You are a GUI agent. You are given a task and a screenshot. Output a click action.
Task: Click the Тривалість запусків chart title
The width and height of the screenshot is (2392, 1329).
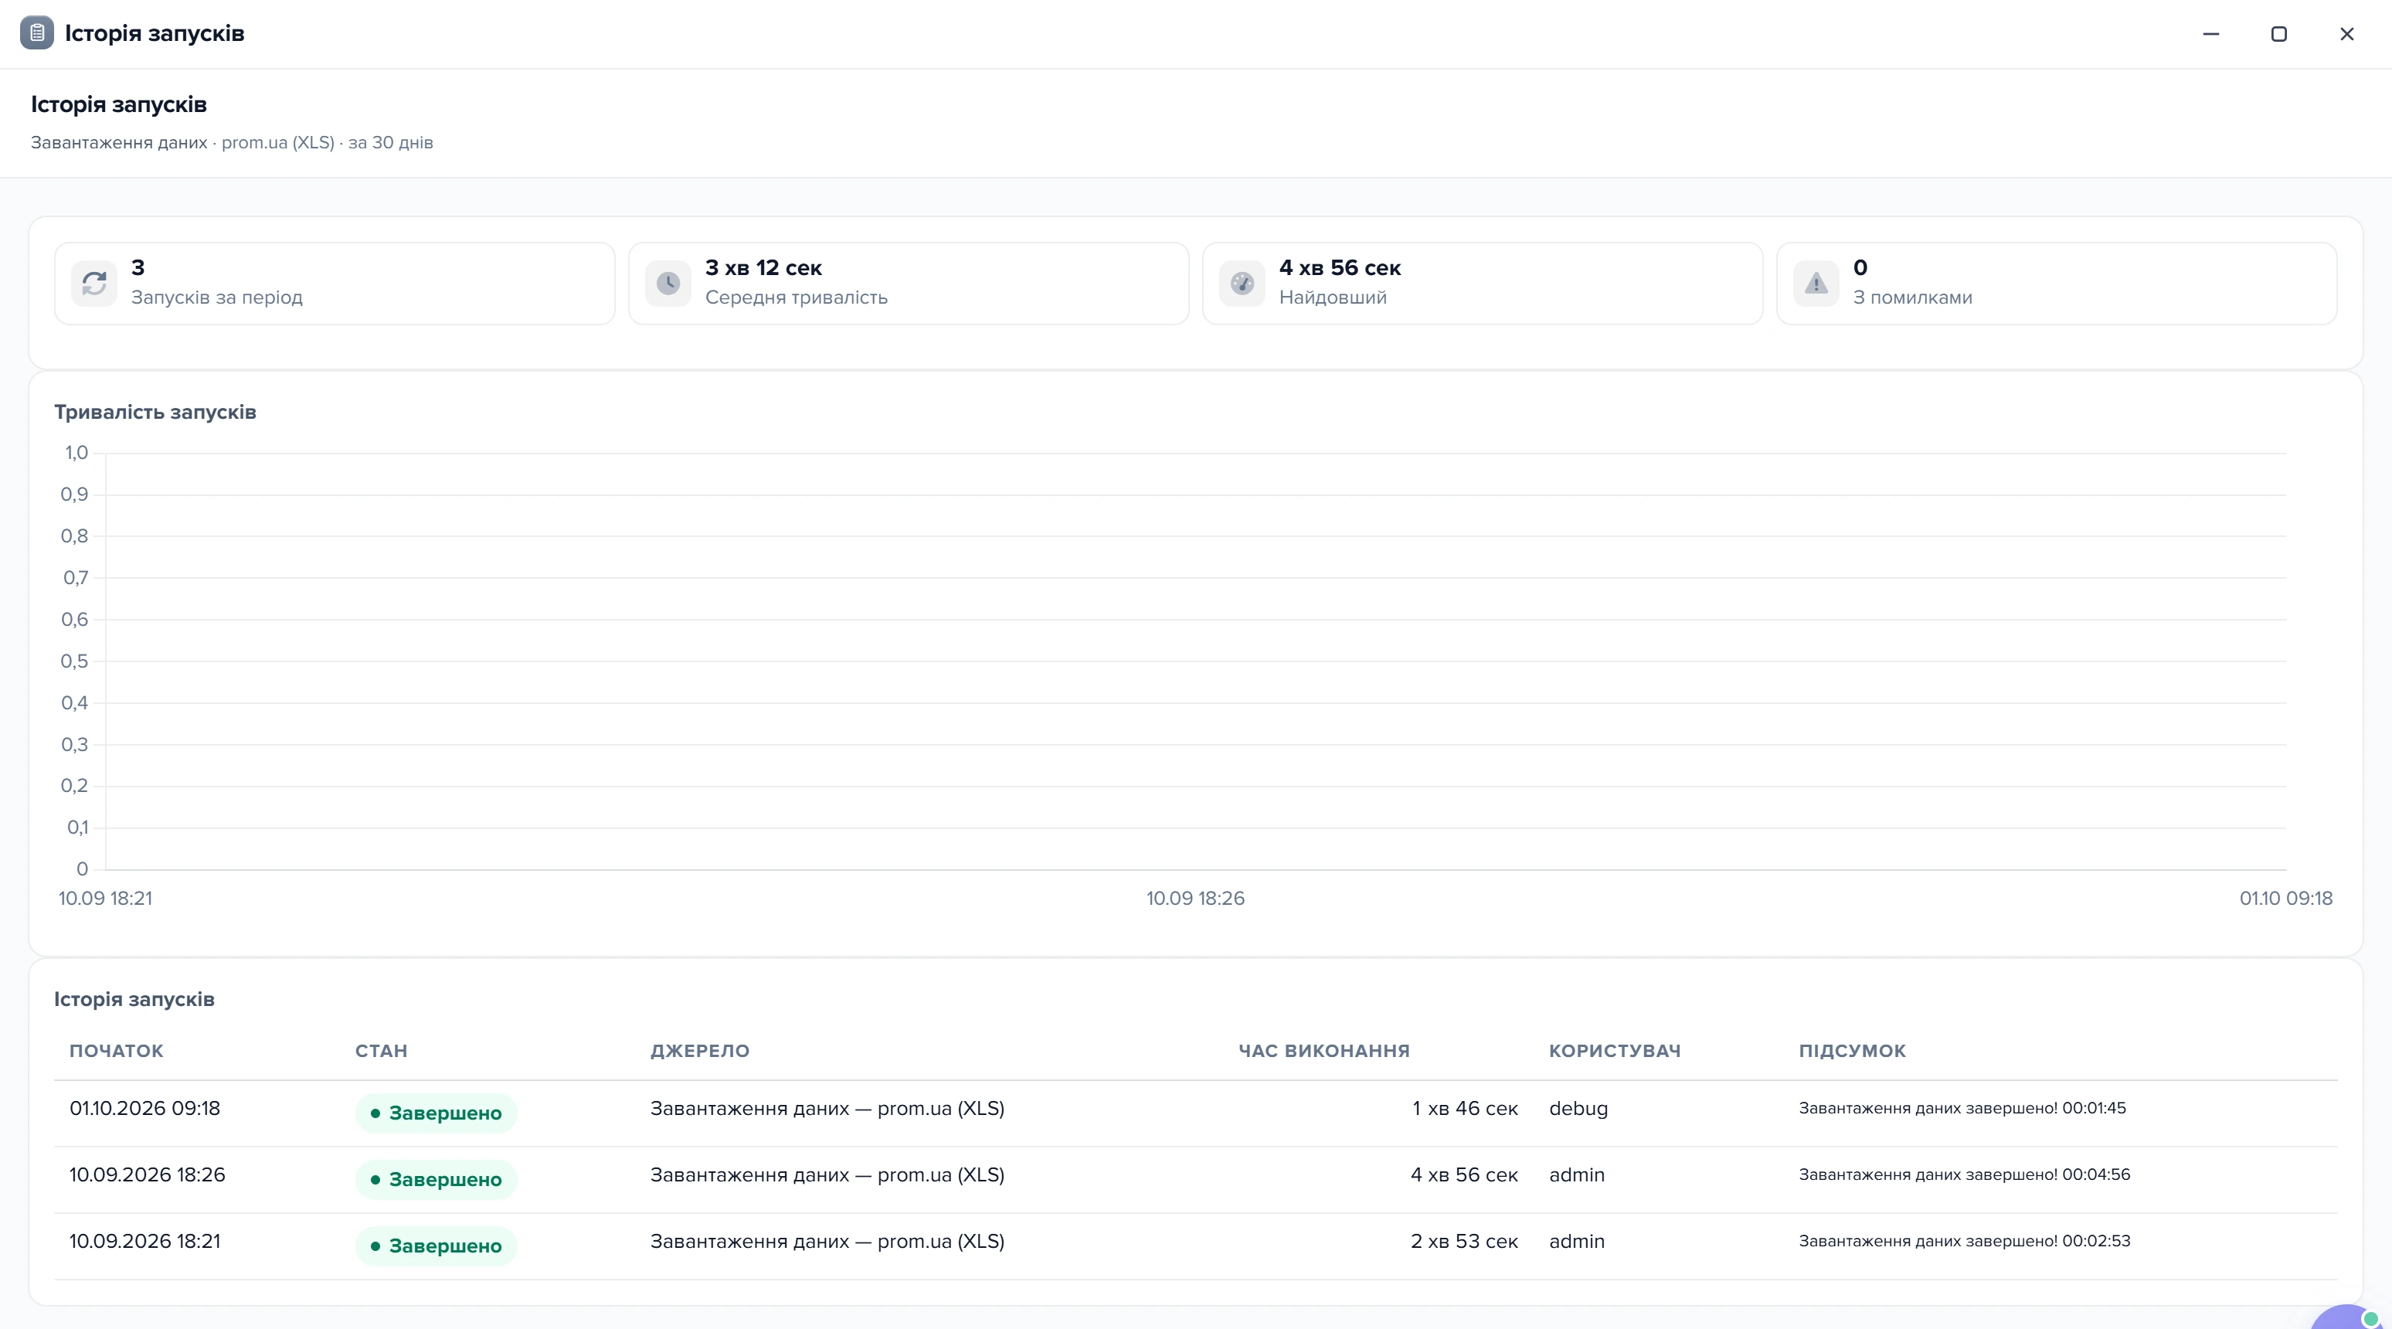click(x=155, y=411)
